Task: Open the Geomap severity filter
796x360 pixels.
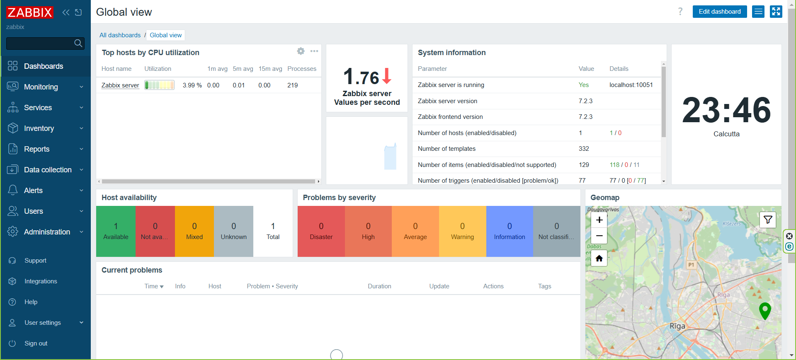Action: (768, 220)
